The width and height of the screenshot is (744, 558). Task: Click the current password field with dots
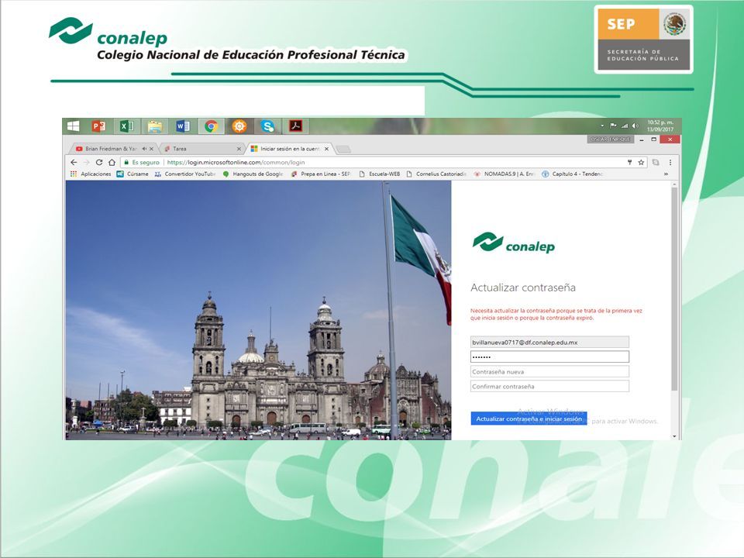tap(549, 356)
